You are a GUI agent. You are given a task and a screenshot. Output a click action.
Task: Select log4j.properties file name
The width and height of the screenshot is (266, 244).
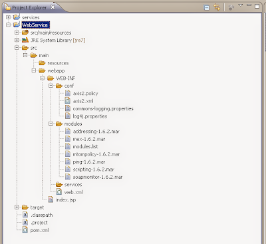coord(90,116)
